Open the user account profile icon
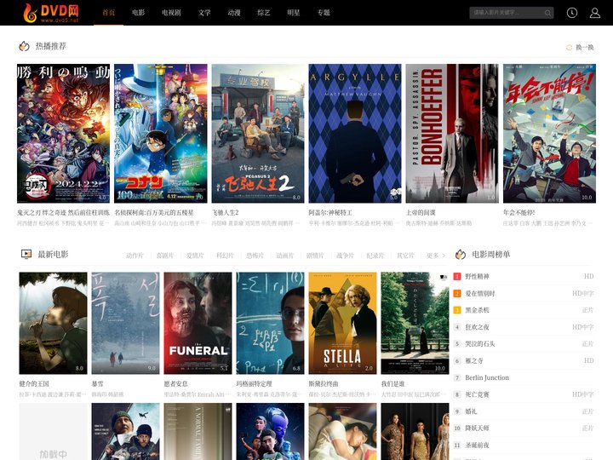The height and width of the screenshot is (460, 613). click(595, 13)
